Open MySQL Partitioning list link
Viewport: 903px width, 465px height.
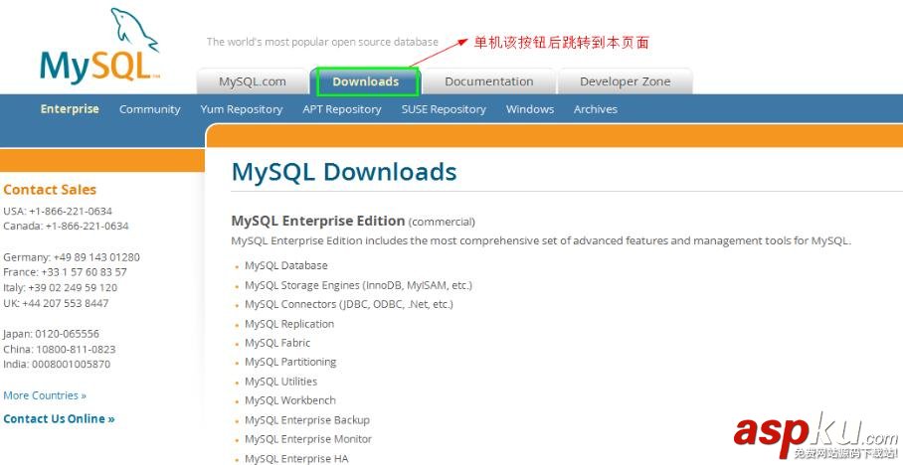pyautogui.click(x=290, y=362)
